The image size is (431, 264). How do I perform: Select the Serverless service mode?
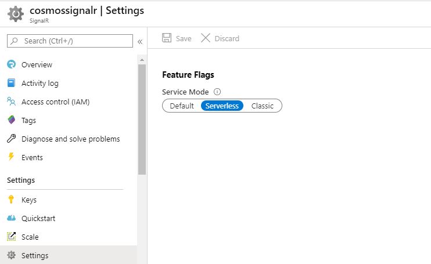(x=222, y=106)
